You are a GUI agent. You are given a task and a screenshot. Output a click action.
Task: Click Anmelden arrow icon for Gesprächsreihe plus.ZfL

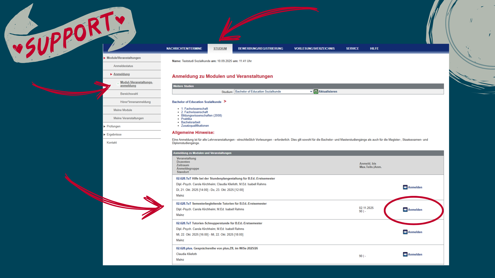(405, 254)
